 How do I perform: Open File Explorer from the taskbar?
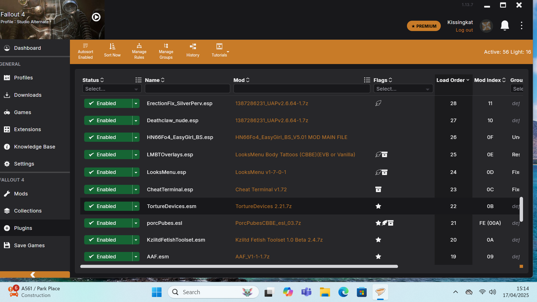click(x=325, y=292)
